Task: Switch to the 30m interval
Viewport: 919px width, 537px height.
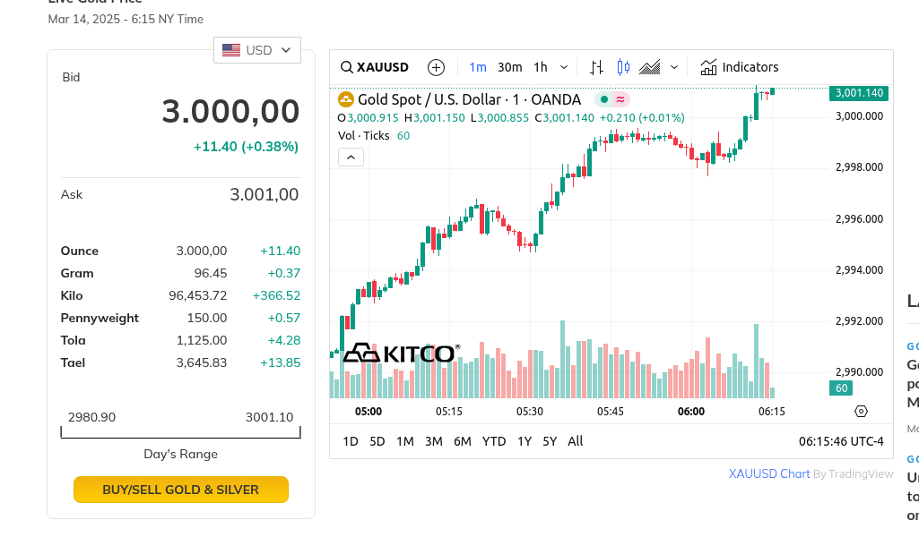Action: (x=509, y=67)
